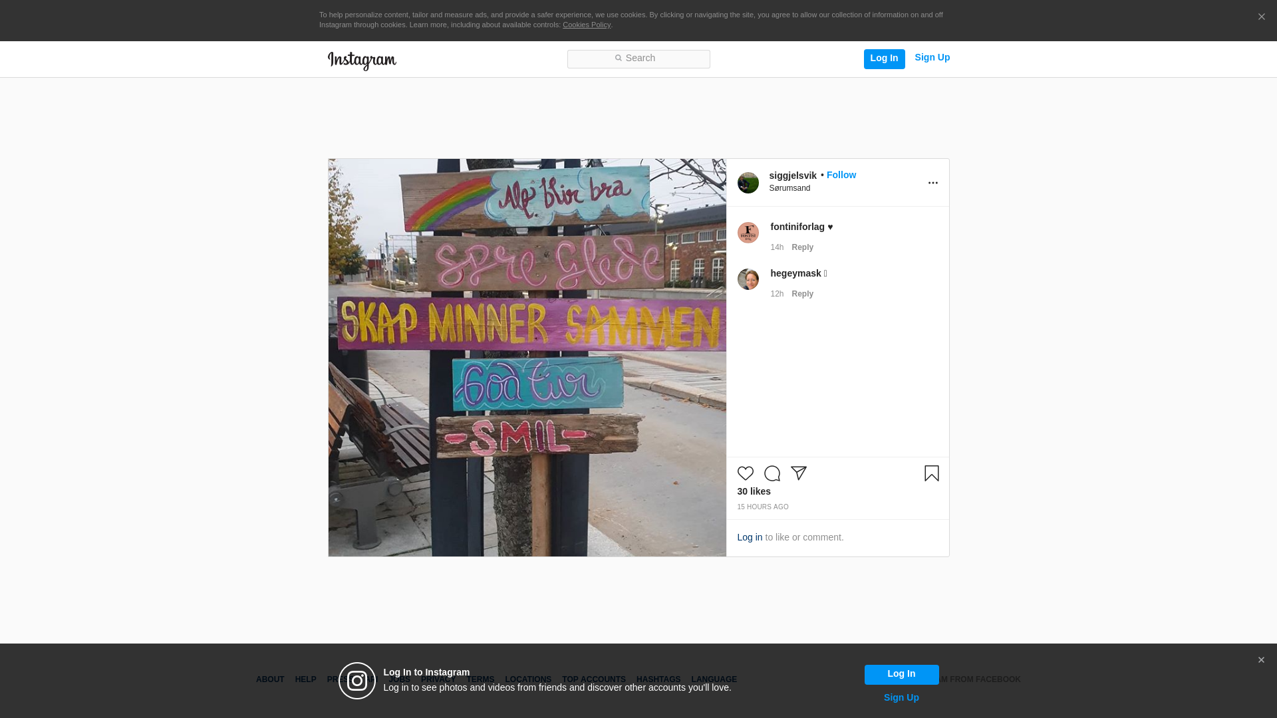Follow the siggjelsvik account

841,175
